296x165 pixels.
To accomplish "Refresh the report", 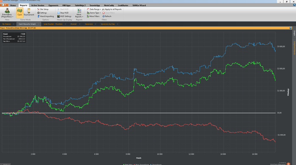I will pyautogui.click(x=107, y=16).
